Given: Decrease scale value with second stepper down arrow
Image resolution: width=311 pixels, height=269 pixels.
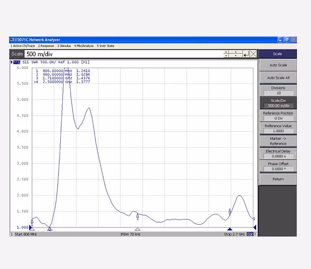Looking at the screenshot, I should pos(236,56).
